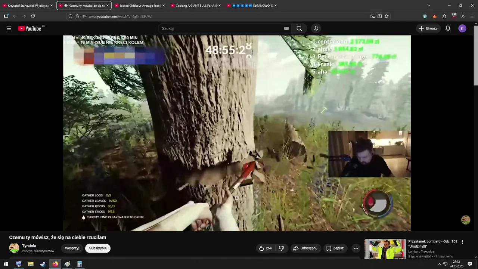Image resolution: width=478 pixels, height=269 pixels.
Task: Open the Tyralnia channel avatar
Action: tap(14, 248)
